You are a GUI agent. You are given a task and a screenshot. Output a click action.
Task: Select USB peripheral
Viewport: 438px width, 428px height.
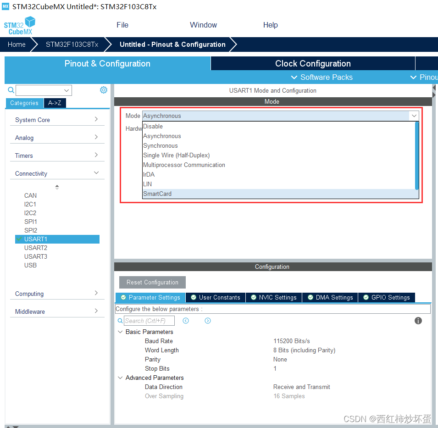click(x=30, y=265)
